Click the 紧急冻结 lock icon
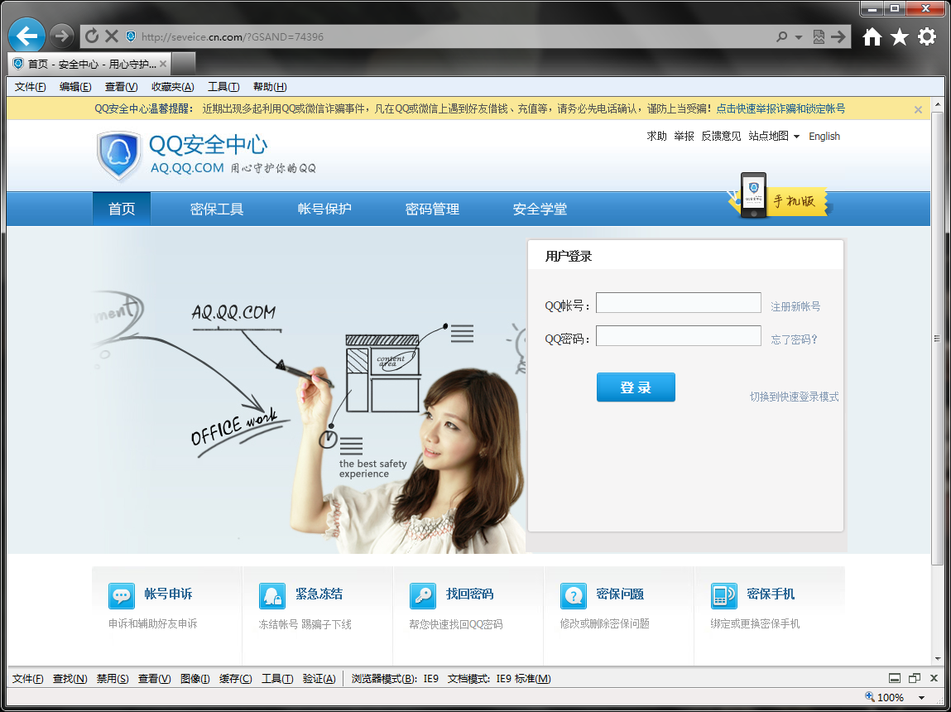Viewport: 951px width, 712px height. pyautogui.click(x=271, y=595)
